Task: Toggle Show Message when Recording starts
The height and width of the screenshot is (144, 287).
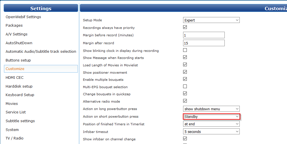Action: point(185,57)
